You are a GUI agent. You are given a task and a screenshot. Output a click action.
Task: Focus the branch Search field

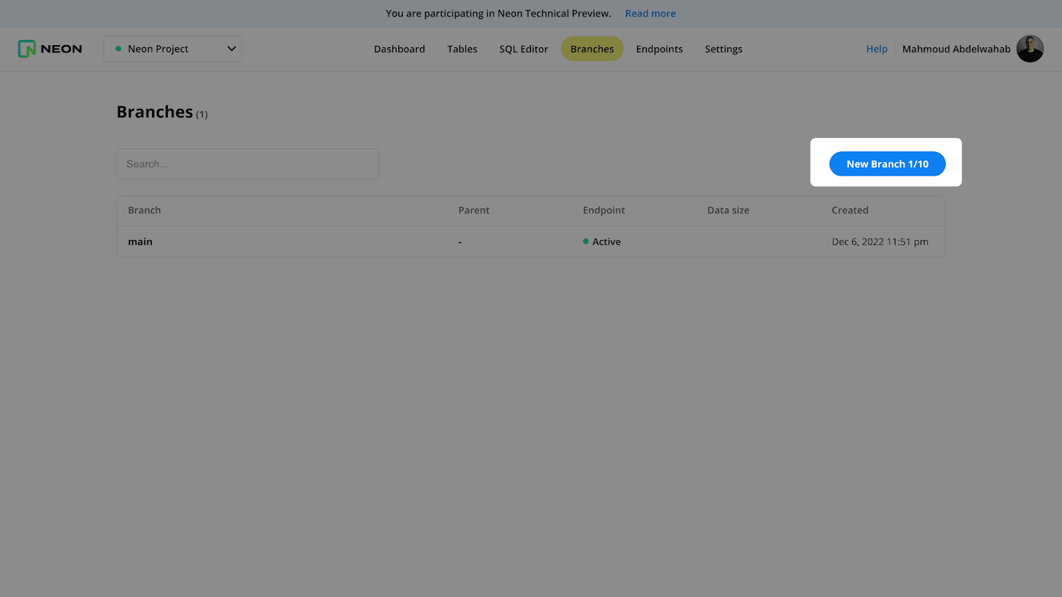[x=247, y=164]
